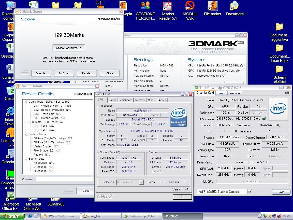Switch to the Cache tab in CPU-Z
The image size is (293, 220).
(112, 100)
